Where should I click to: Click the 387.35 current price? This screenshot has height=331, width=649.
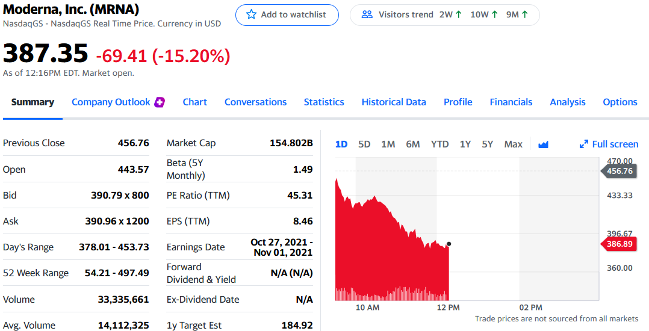[x=46, y=54]
